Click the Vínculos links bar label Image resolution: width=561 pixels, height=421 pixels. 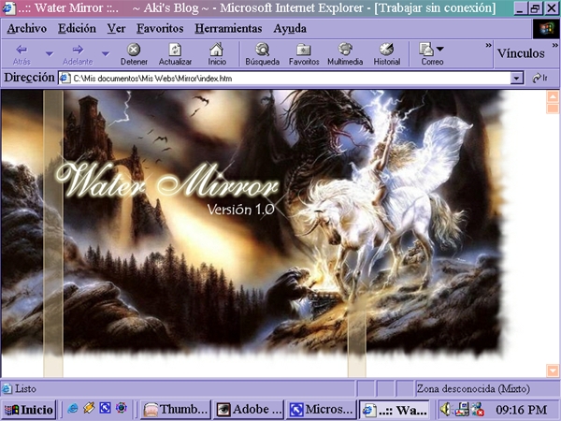(521, 53)
